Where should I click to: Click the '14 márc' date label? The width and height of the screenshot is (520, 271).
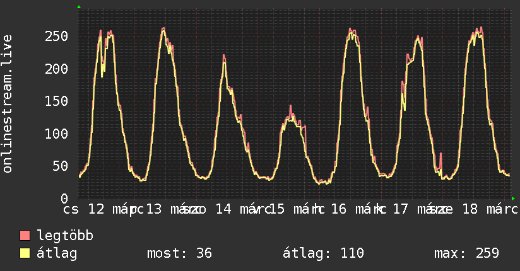(243, 209)
